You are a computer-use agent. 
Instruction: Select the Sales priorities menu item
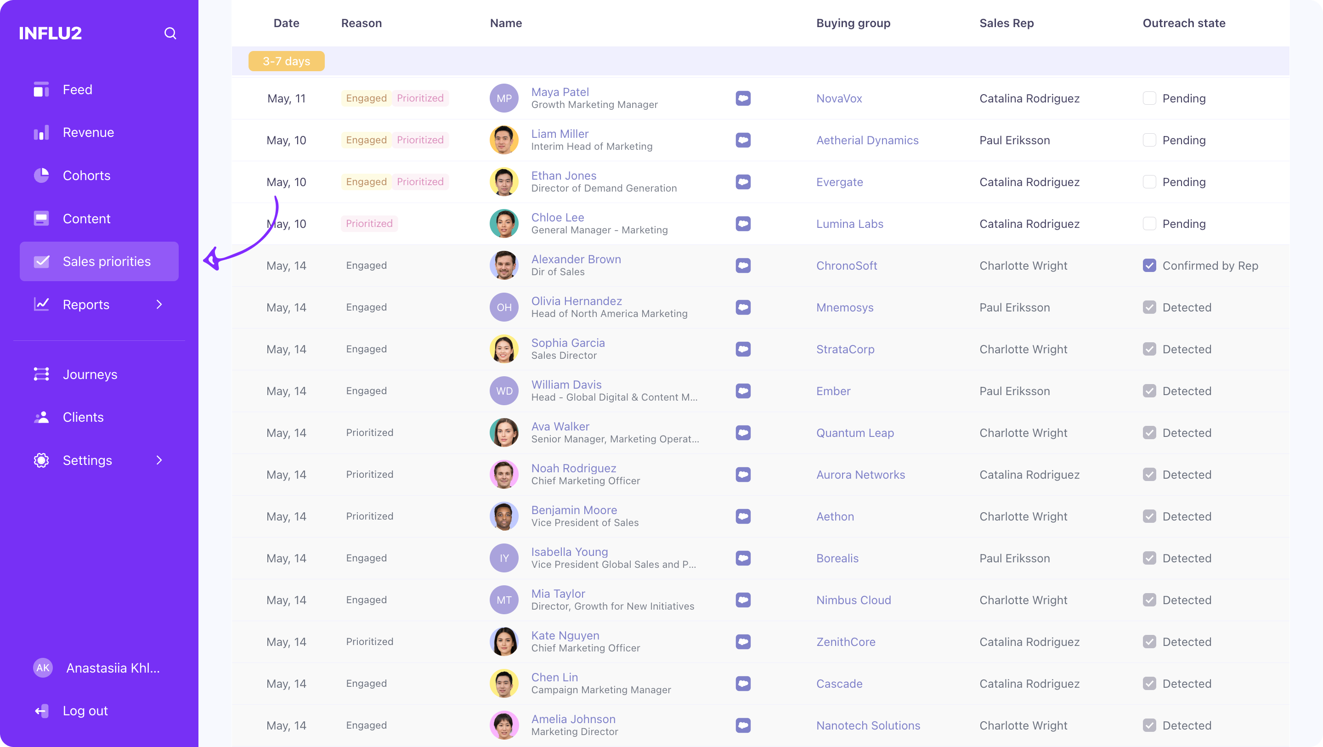coord(99,261)
